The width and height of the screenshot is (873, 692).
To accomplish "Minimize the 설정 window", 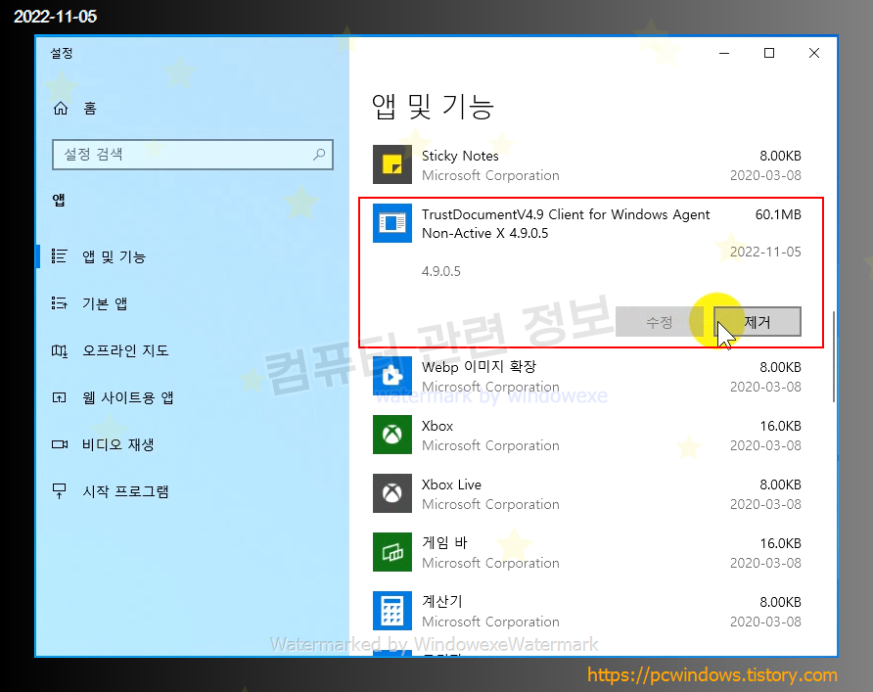I will [724, 53].
